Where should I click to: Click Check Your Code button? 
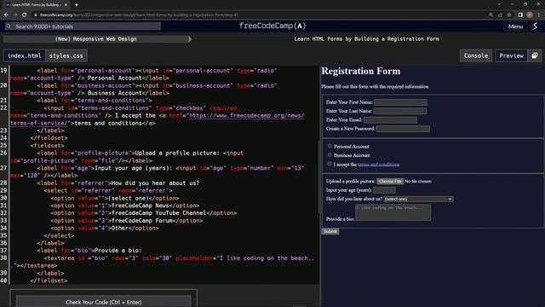pyautogui.click(x=104, y=302)
